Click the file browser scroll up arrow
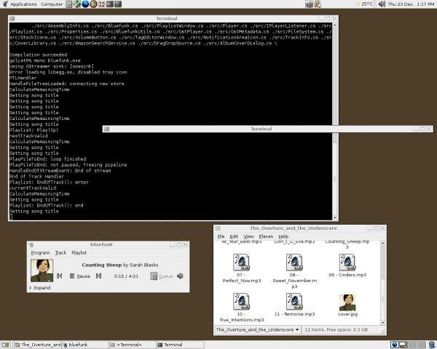The height and width of the screenshot is (349, 437). (x=382, y=243)
